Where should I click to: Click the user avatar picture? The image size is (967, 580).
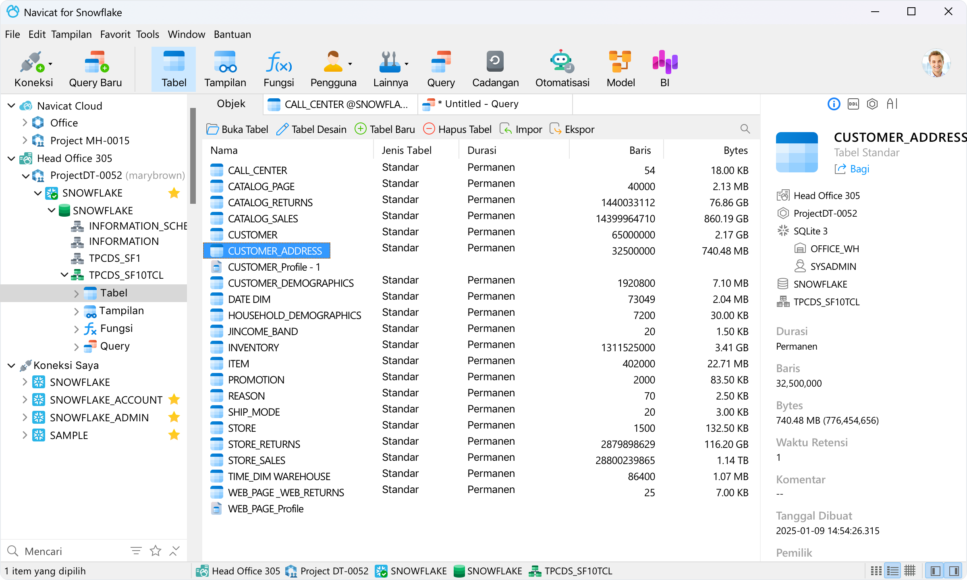pyautogui.click(x=936, y=63)
